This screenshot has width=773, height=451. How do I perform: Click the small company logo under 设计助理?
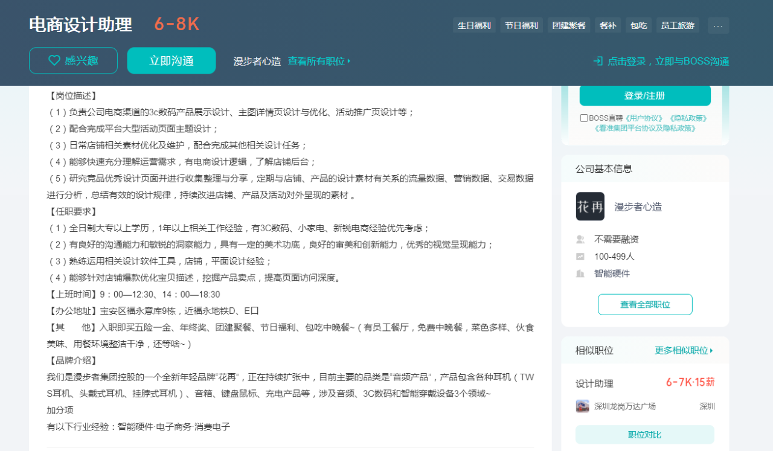[582, 406]
